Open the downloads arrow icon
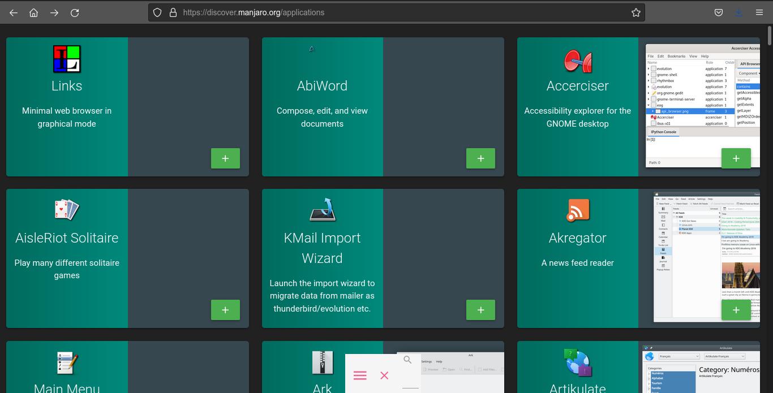Screen dimensions: 773x393 (738, 12)
